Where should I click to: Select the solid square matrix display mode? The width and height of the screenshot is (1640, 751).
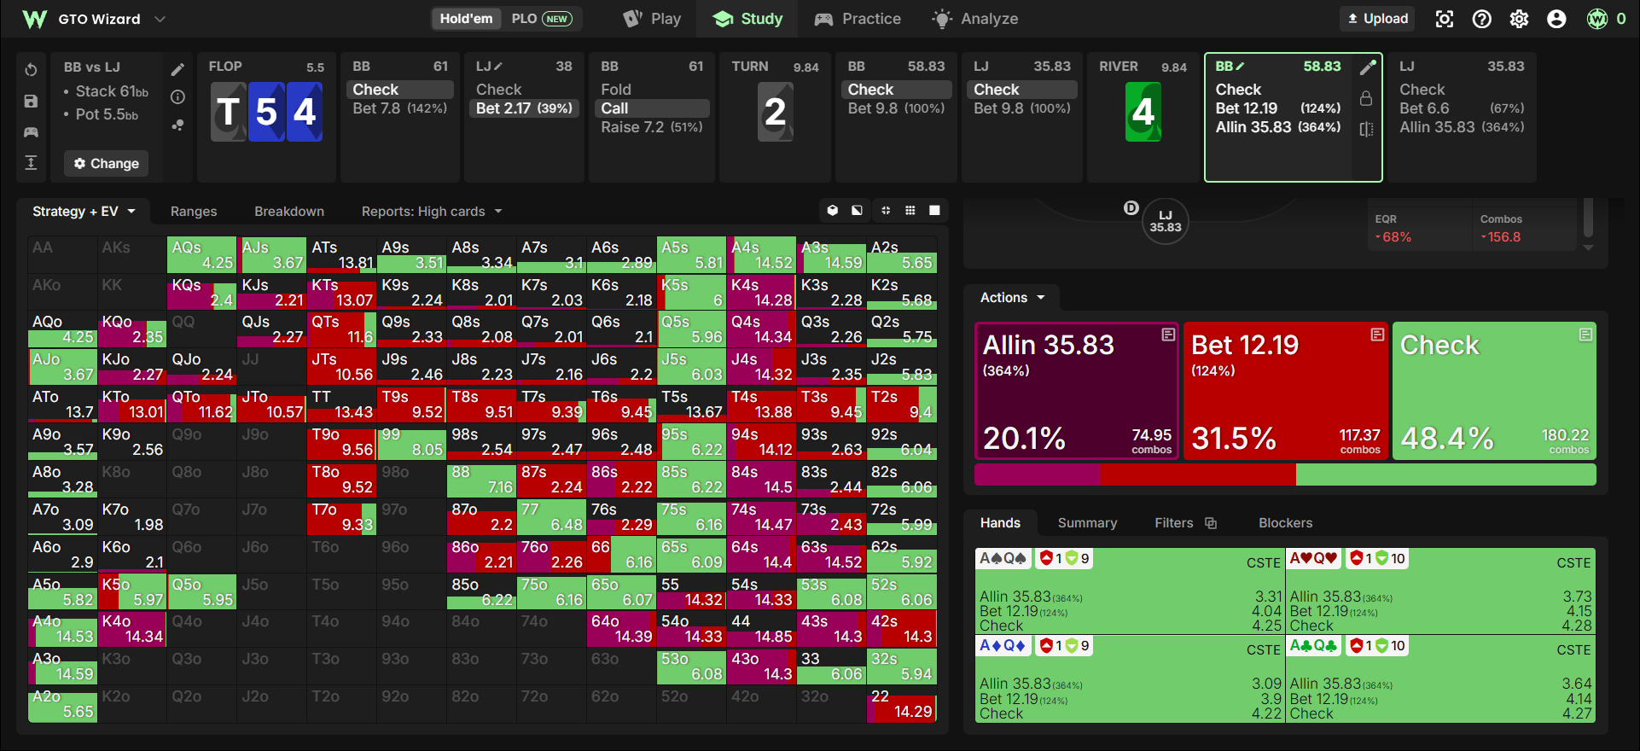coord(935,210)
